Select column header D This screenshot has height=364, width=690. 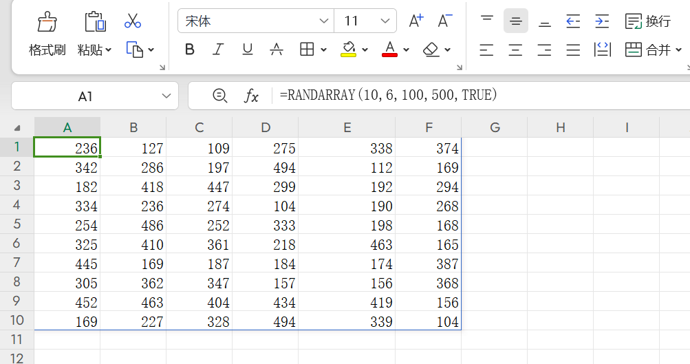(266, 127)
